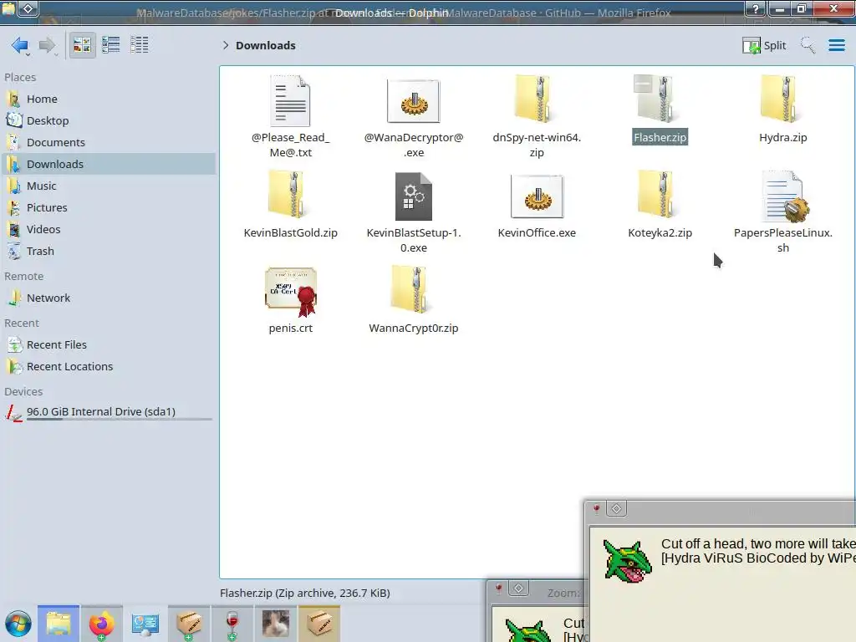Click the drive free-space capacity bar

point(119,420)
